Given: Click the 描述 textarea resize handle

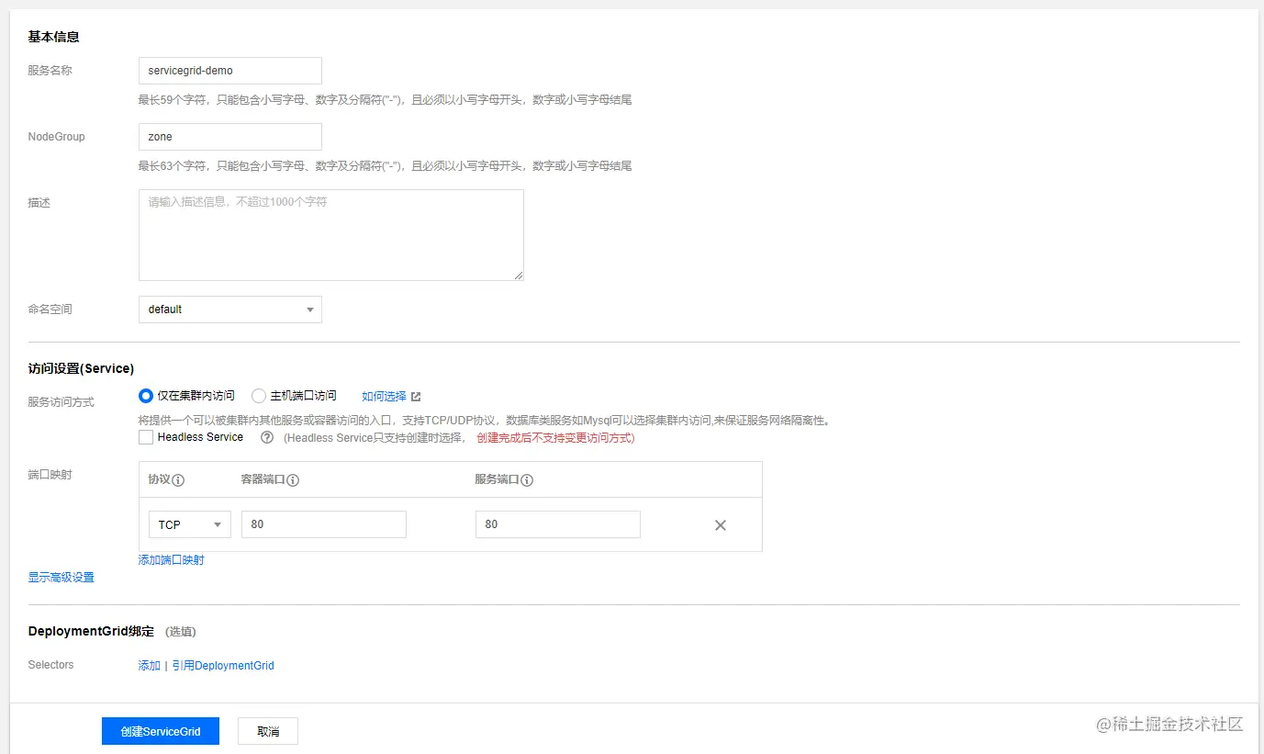Looking at the screenshot, I should coord(519,275).
